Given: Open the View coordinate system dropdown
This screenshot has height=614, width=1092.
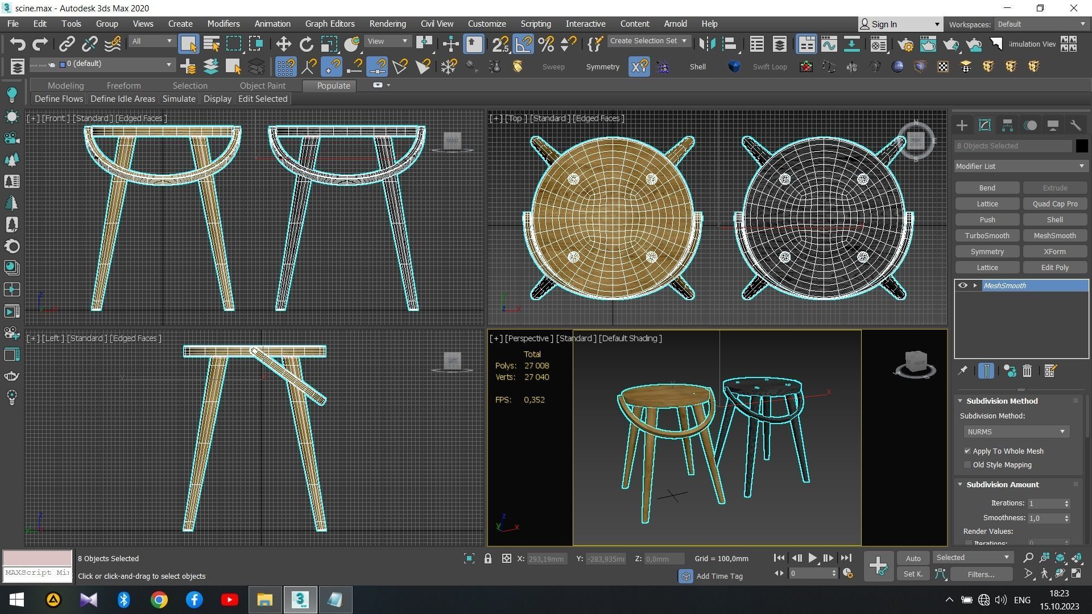Looking at the screenshot, I should (x=387, y=41).
